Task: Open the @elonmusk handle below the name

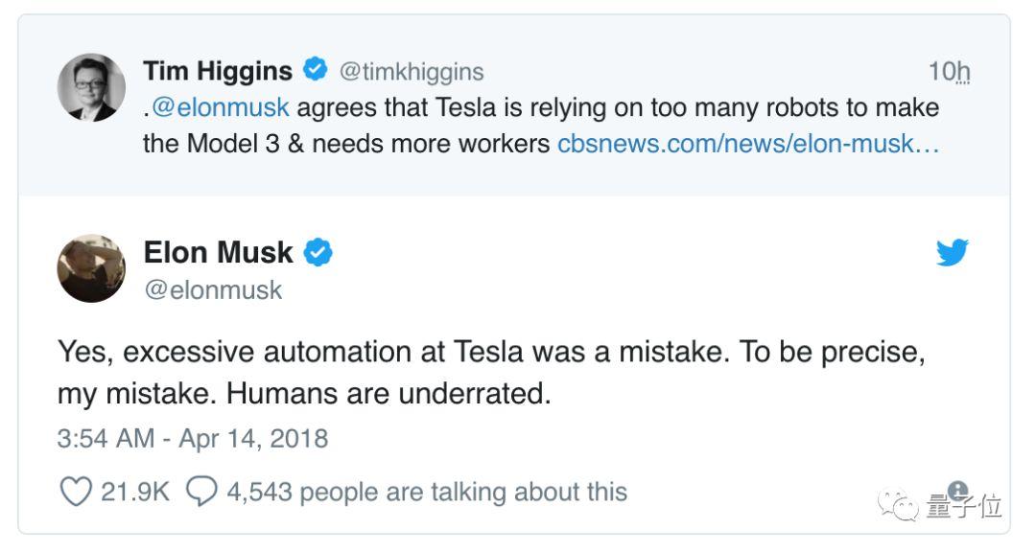Action: (213, 290)
